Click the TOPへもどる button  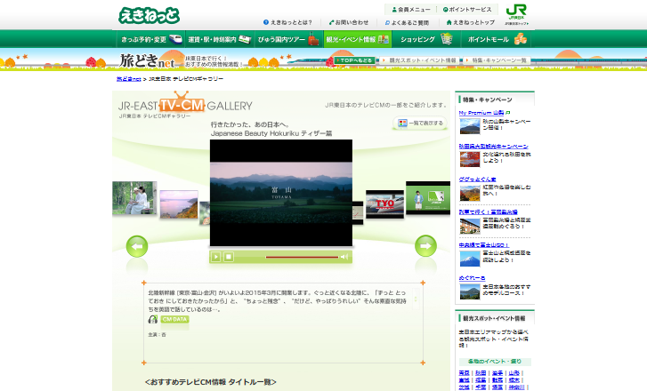(354, 60)
